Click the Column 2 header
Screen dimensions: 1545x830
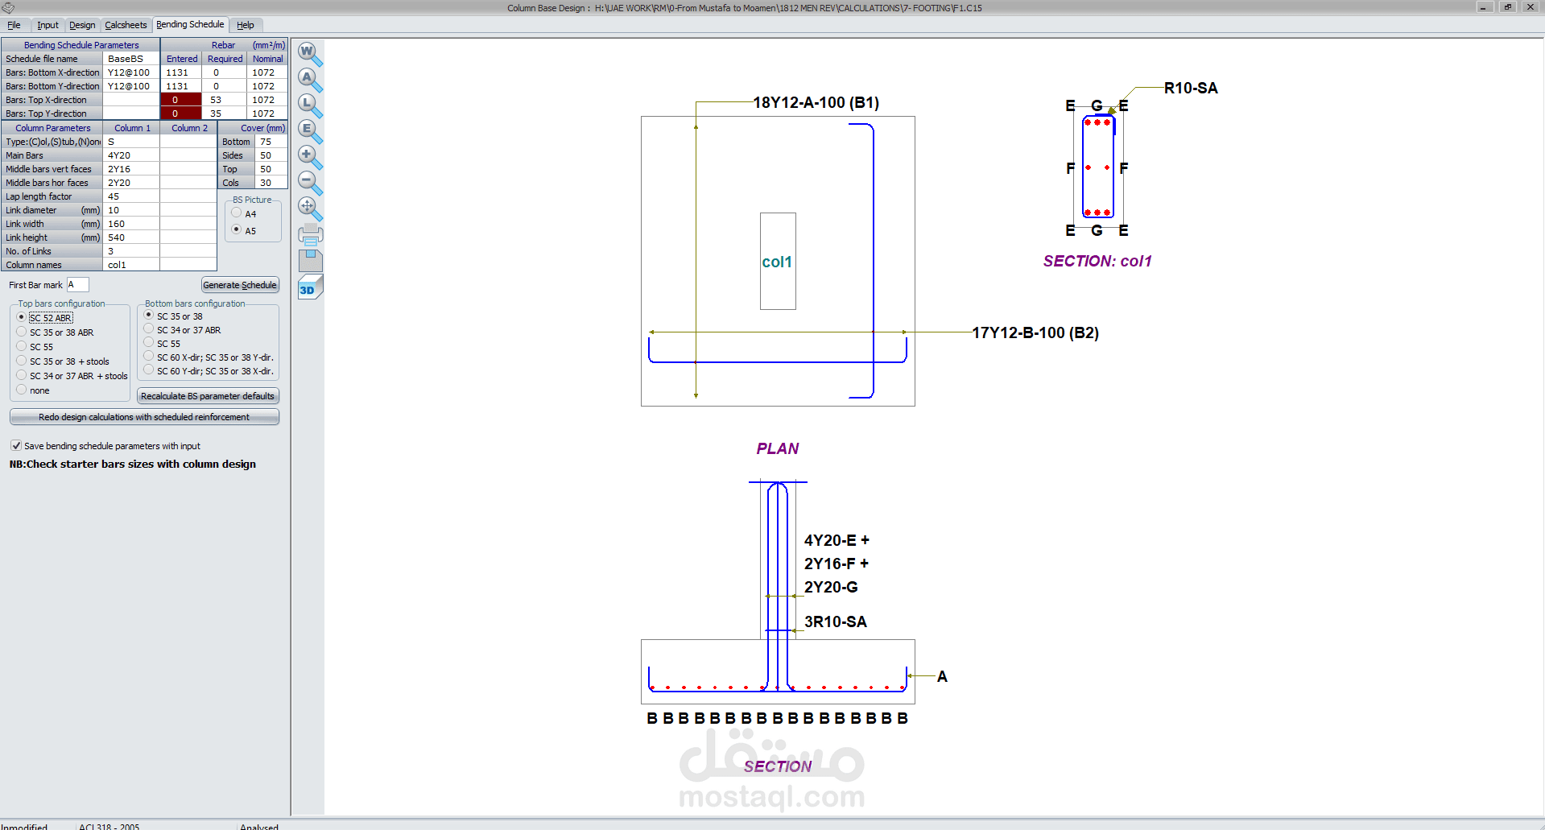point(189,128)
